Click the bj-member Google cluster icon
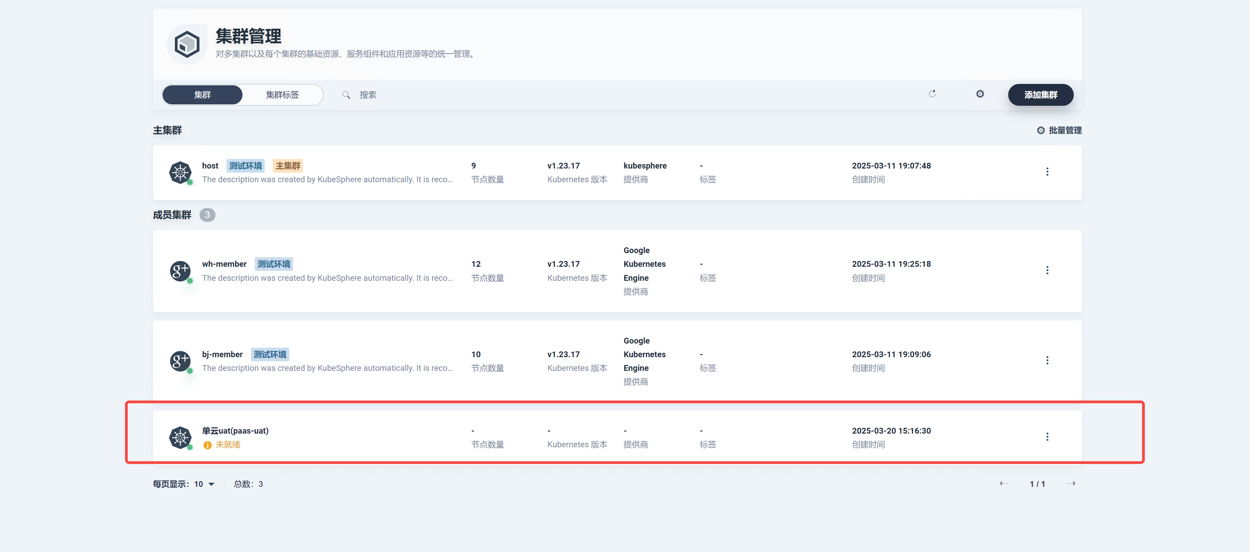This screenshot has height=552, width=1250. click(180, 361)
